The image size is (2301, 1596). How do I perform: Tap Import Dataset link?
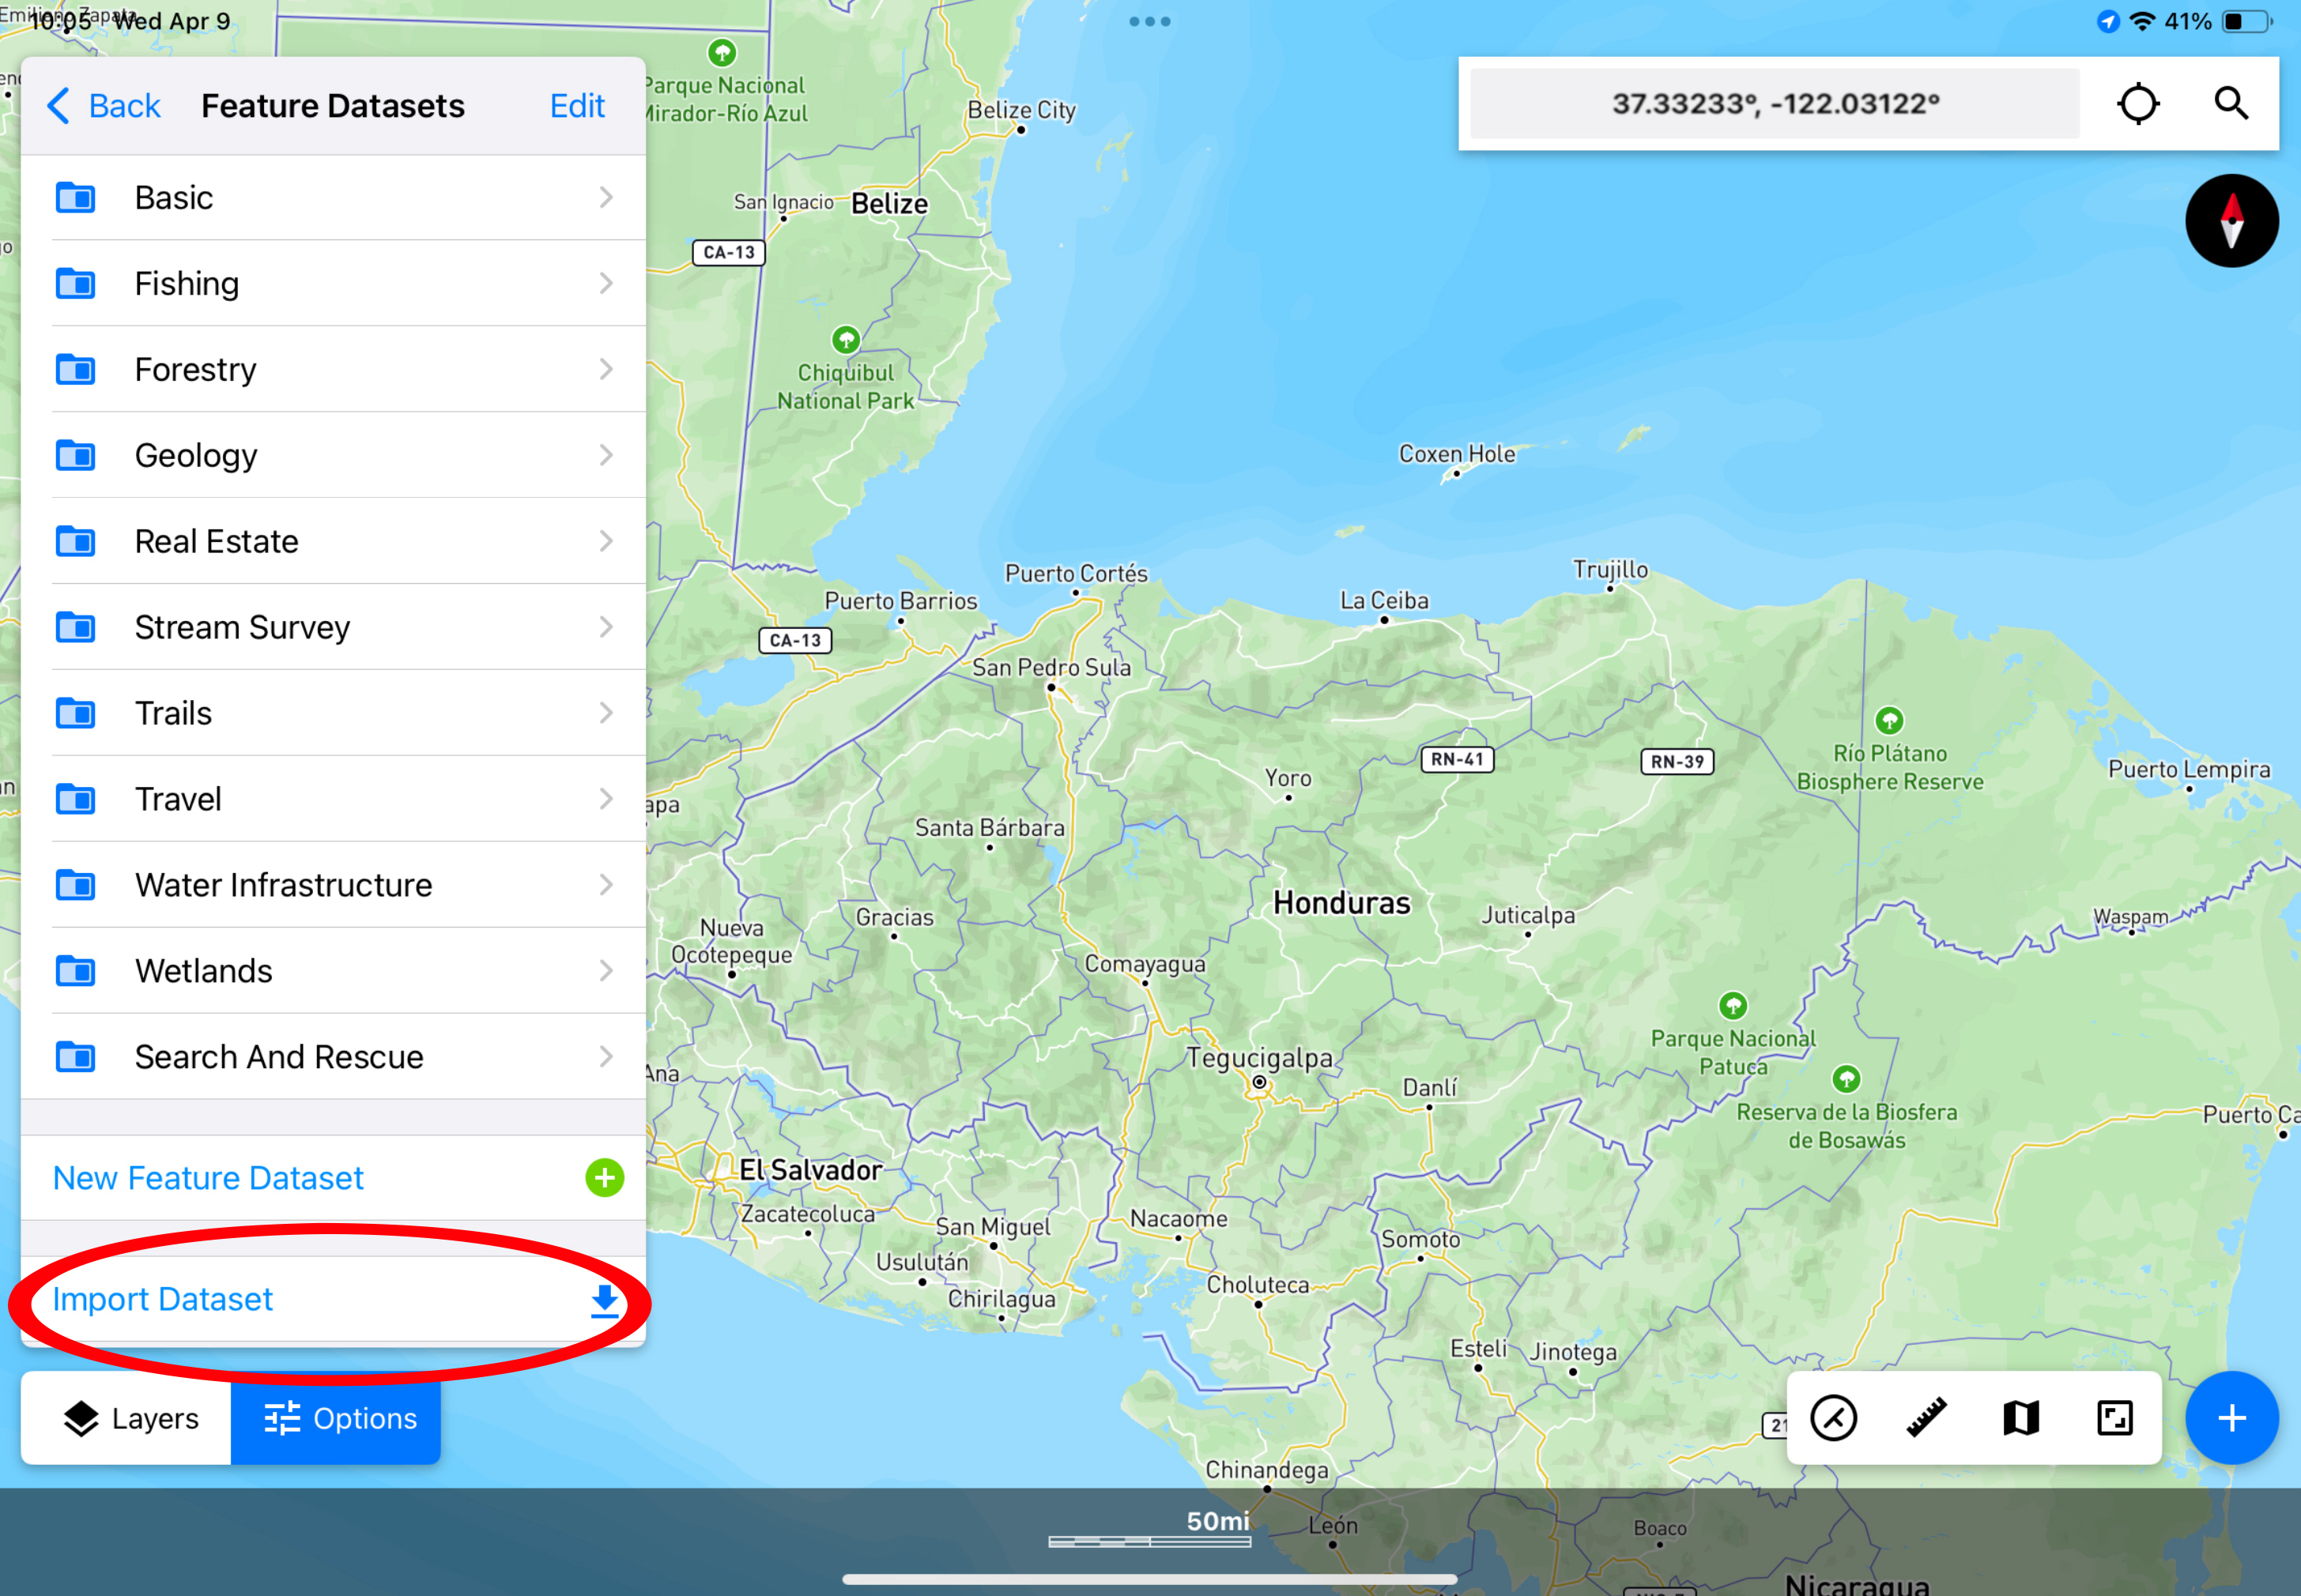(162, 1300)
